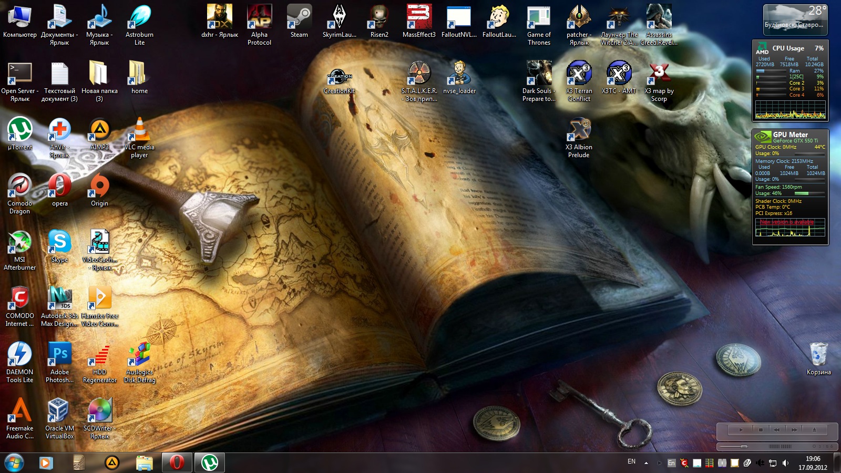This screenshot has width=841, height=473.
Task: Switch to Opera in the taskbar
Action: pyautogui.click(x=177, y=462)
